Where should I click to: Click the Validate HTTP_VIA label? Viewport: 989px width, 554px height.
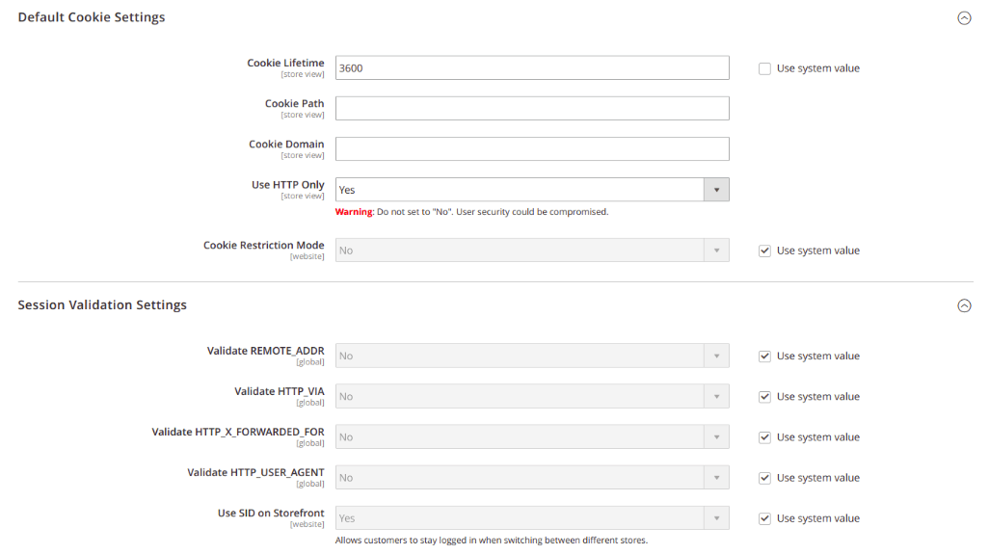pyautogui.click(x=280, y=391)
